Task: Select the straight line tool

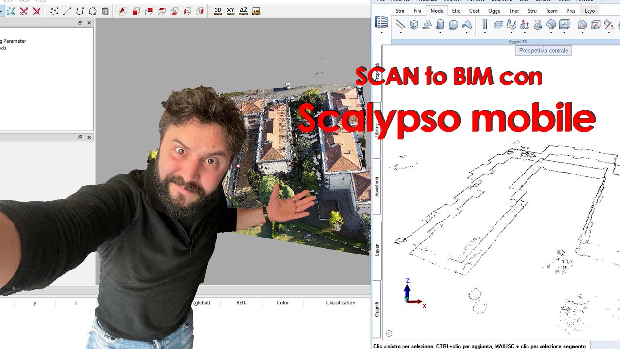Action: pyautogui.click(x=67, y=11)
